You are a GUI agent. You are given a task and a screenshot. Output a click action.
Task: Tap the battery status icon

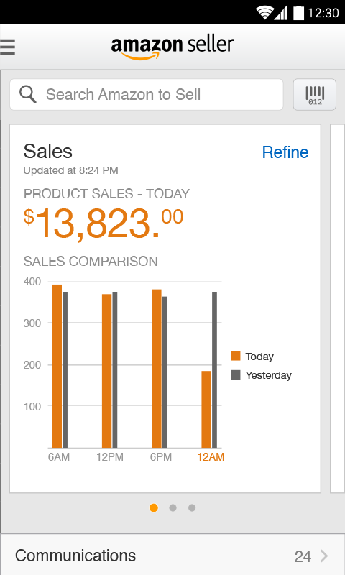(299, 13)
